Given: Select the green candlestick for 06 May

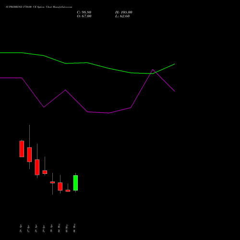Looking at the screenshot, I should click(75, 183).
